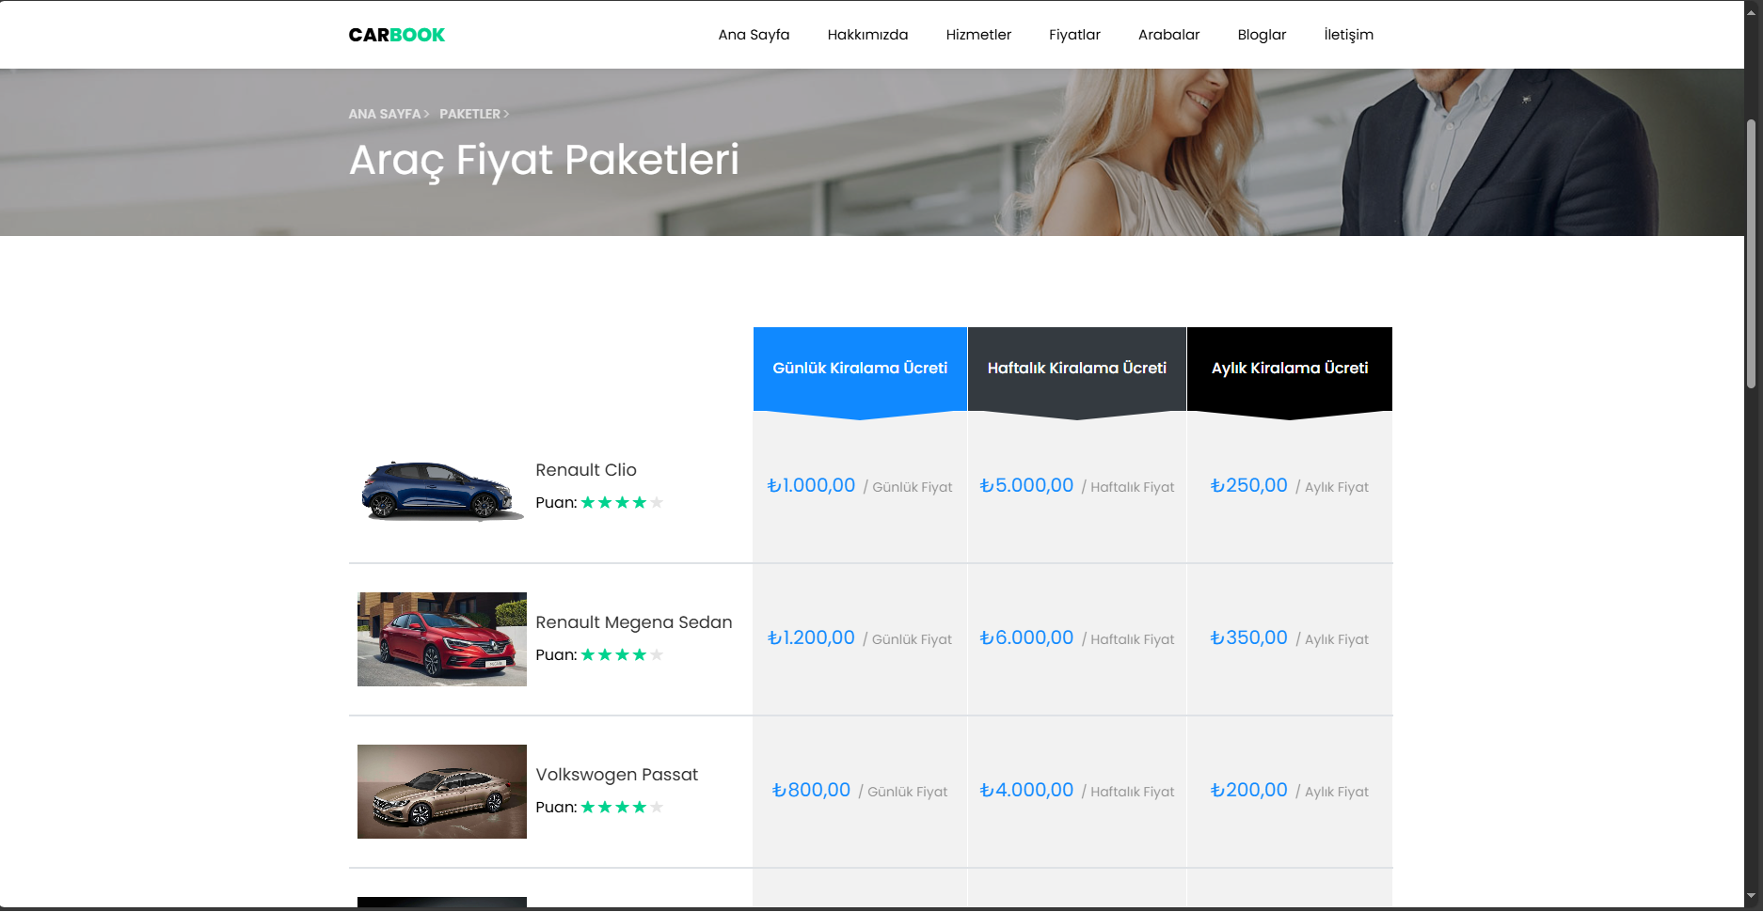Navigate to the Arabalar section

[1168, 34]
